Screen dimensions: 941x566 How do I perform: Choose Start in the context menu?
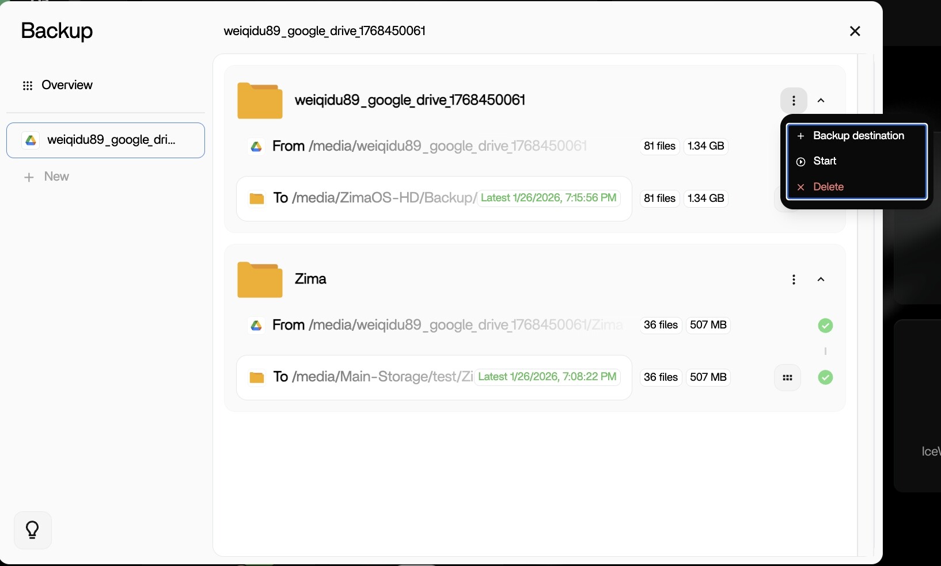coord(825,161)
